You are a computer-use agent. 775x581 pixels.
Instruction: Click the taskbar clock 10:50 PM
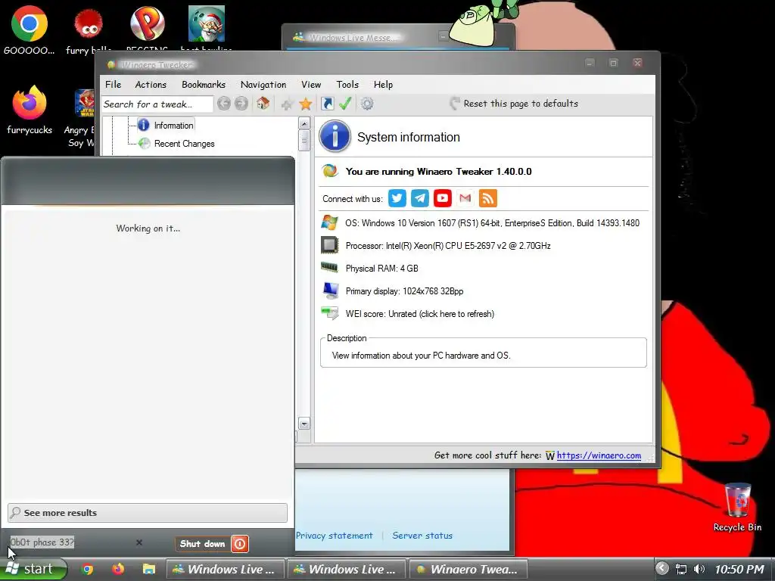tap(739, 570)
